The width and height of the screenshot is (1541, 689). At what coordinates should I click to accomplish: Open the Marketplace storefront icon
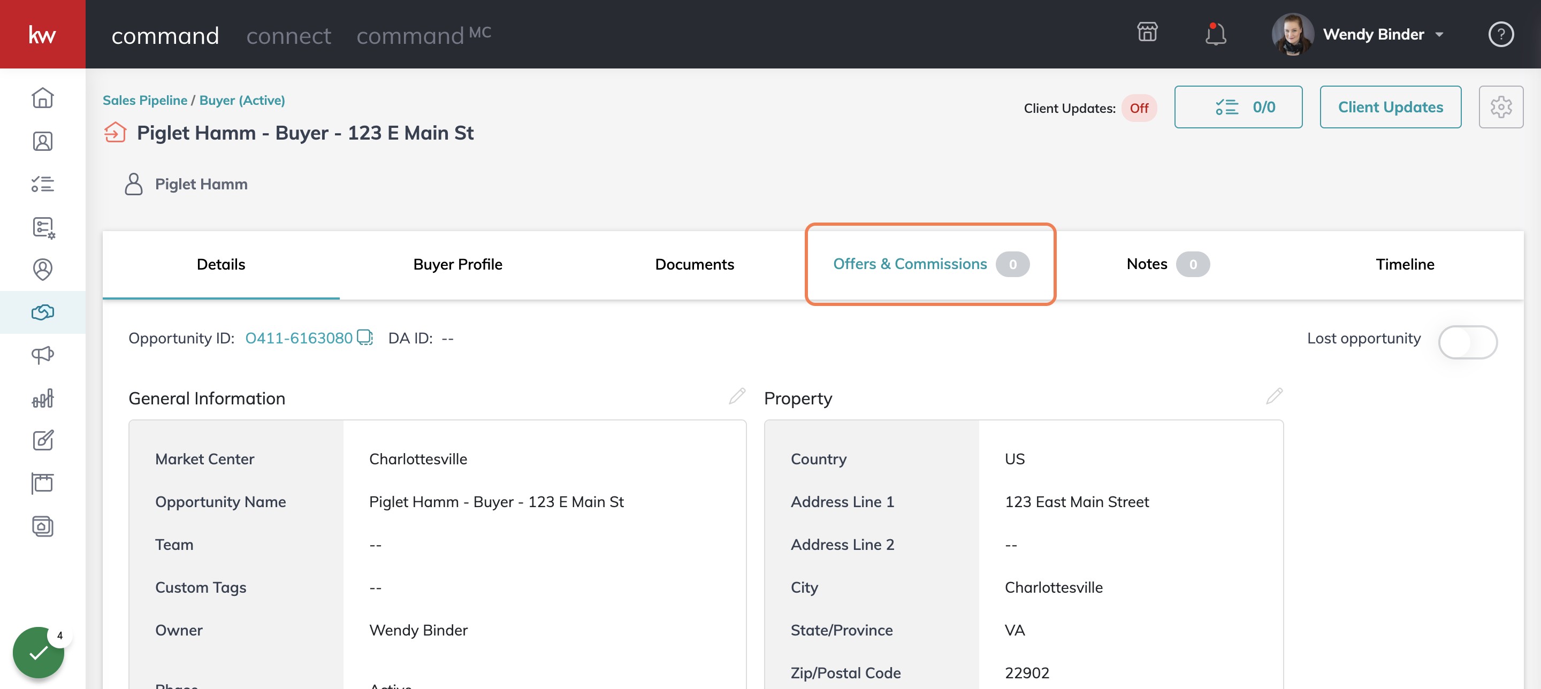point(1147,33)
